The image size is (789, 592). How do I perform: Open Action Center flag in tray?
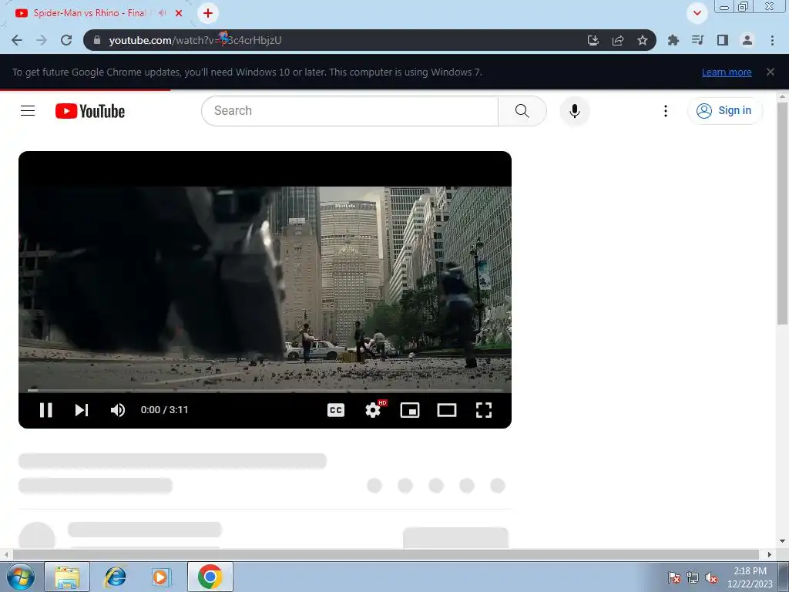(x=674, y=577)
